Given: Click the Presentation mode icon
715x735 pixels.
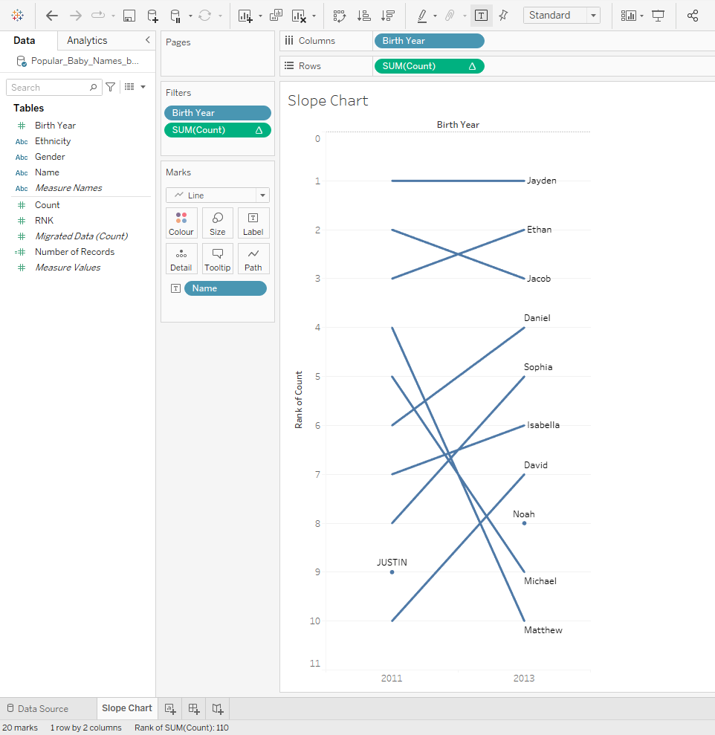Looking at the screenshot, I should pyautogui.click(x=658, y=16).
